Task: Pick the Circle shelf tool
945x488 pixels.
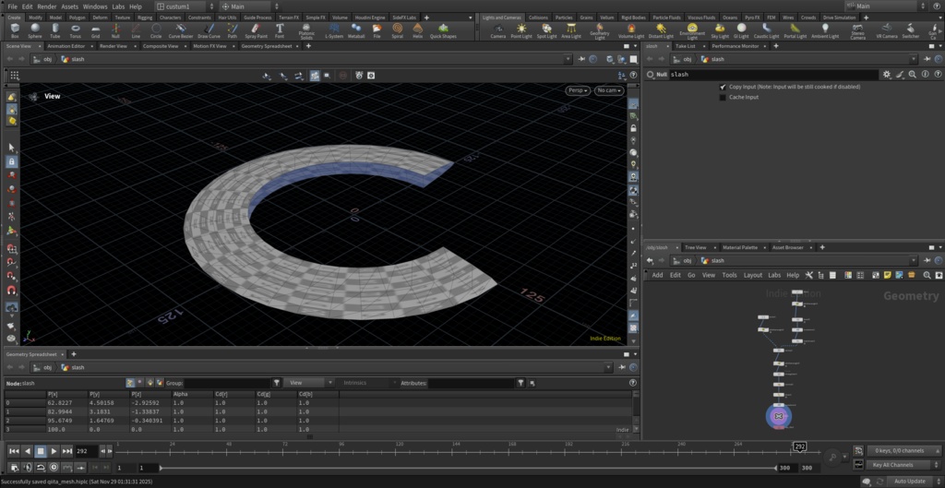Action: [156, 30]
